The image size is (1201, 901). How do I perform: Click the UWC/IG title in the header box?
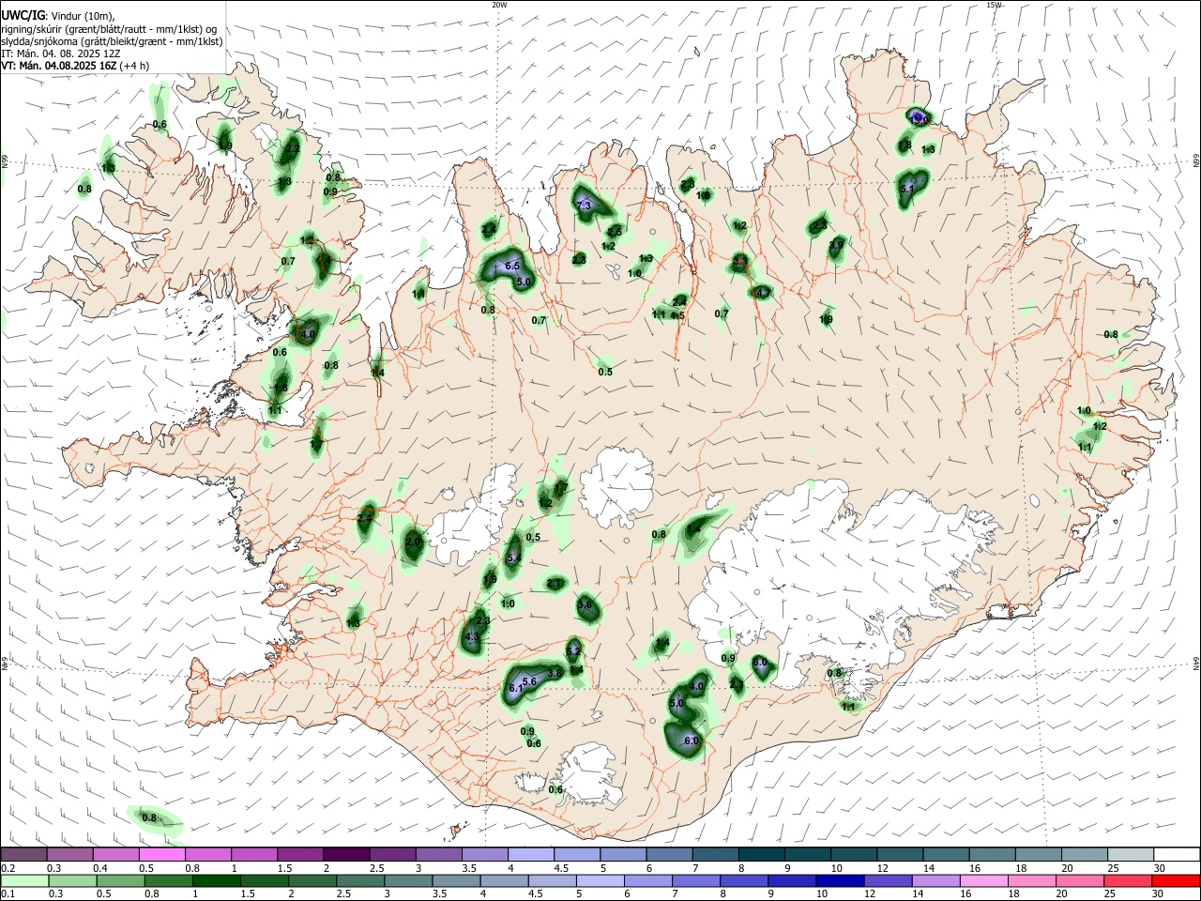23,15
